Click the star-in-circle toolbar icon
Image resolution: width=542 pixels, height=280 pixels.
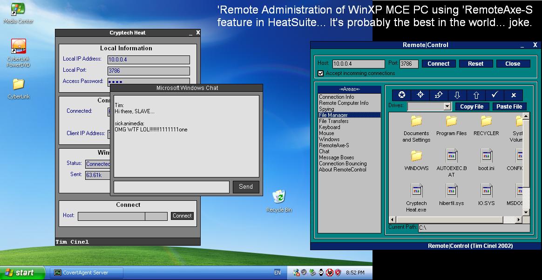(x=401, y=95)
